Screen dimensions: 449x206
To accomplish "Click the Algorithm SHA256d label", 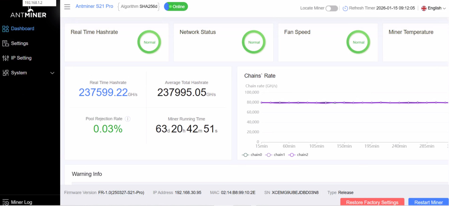I will pos(139,6).
